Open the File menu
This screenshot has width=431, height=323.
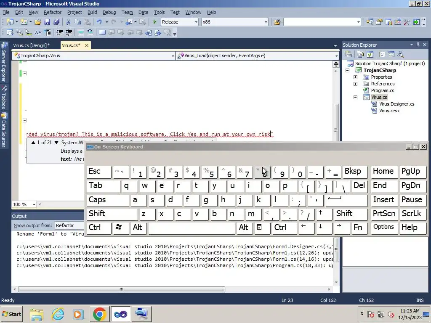tap(6, 12)
